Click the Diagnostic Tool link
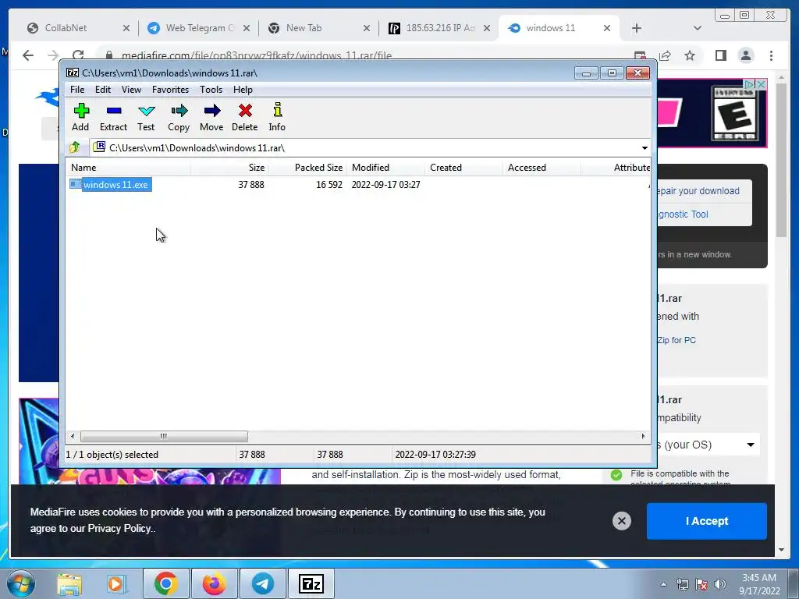Viewport: 799px width, 599px height. (x=683, y=214)
